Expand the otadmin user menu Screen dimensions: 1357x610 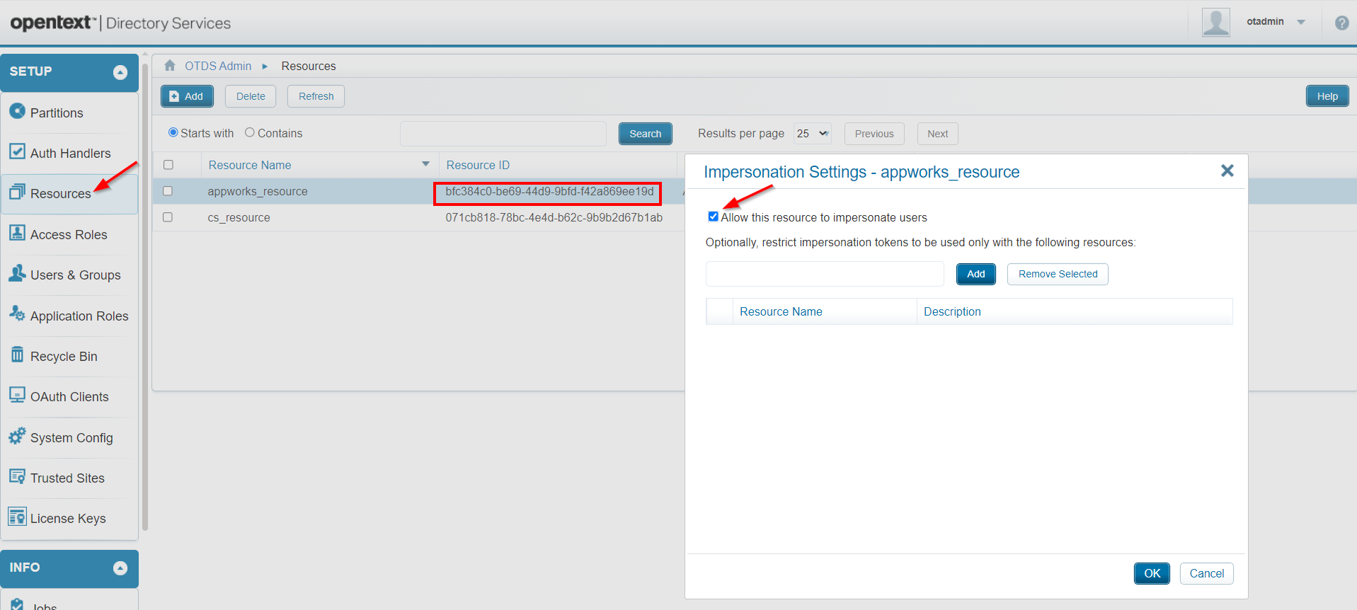1300,22
